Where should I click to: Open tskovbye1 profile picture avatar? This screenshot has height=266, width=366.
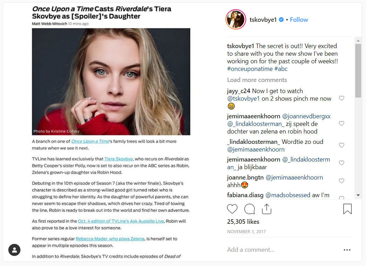point(236,20)
